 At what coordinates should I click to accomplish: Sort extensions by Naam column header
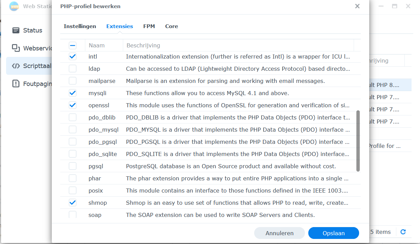click(x=97, y=45)
